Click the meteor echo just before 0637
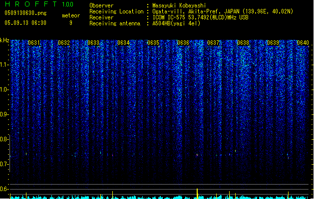Image resolution: width=314 pixels, height=199 pixels. (197, 155)
